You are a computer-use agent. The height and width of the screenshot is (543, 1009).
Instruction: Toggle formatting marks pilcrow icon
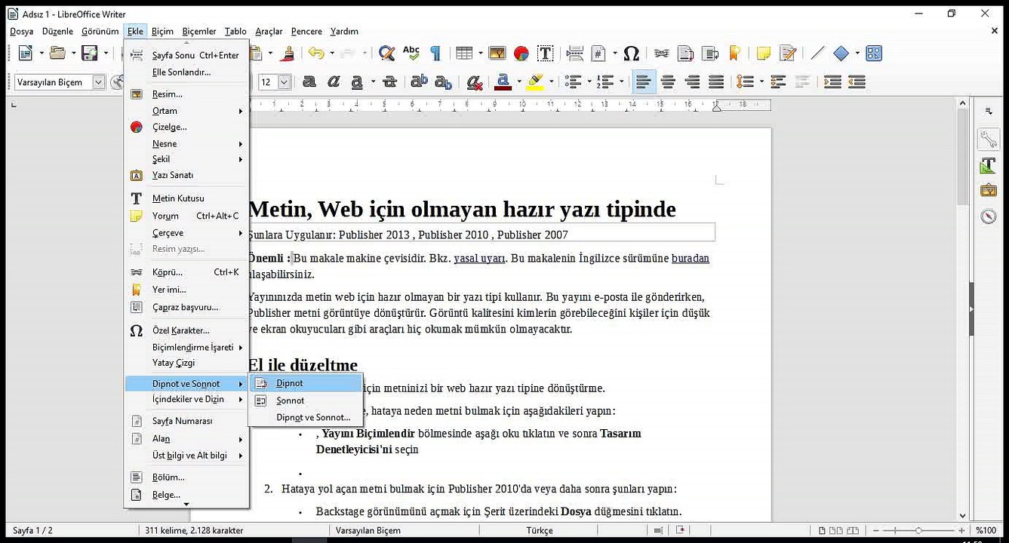[435, 54]
